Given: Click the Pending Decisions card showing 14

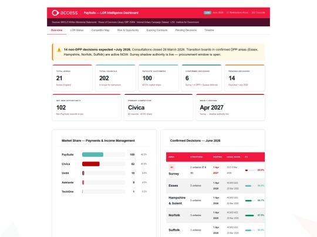Looking at the screenshot, I should tap(245, 78).
